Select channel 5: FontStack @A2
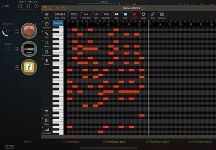 coord(201,142)
